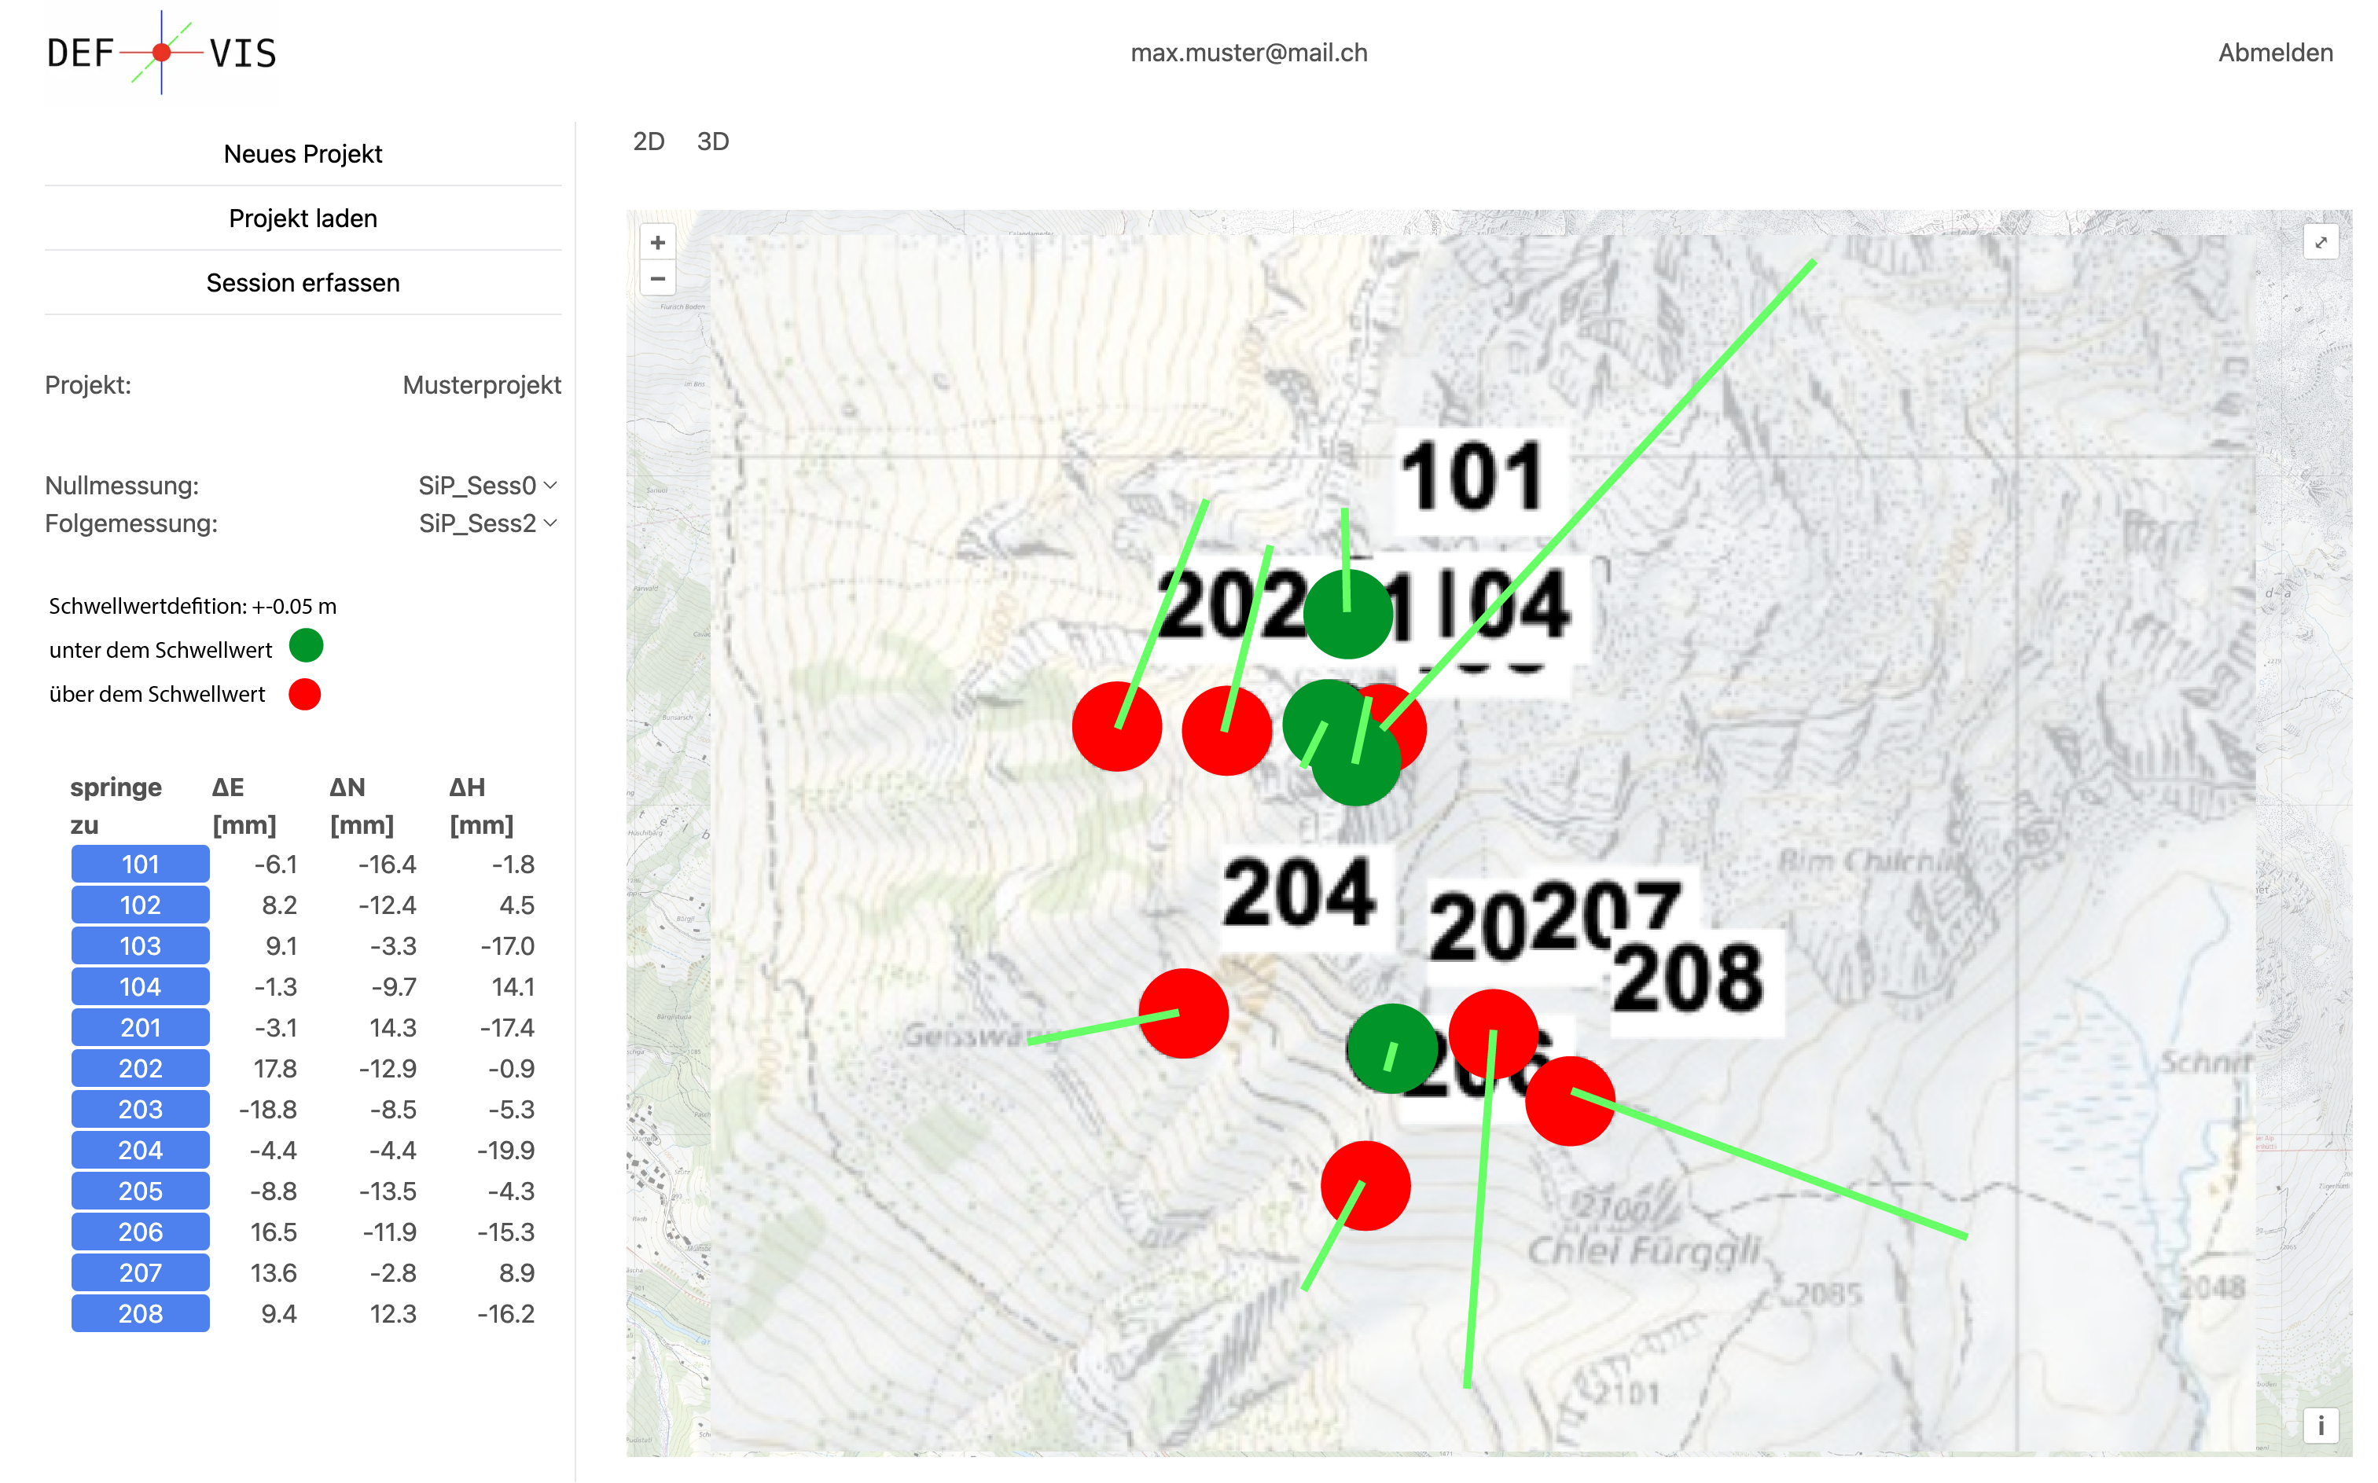Jump to point 101
Viewport: 2378px width, 1483px height.
tap(140, 864)
